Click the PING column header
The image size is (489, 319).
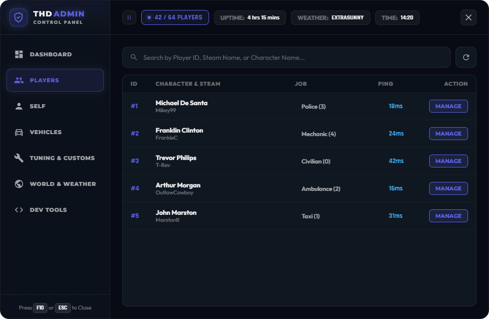(385, 84)
